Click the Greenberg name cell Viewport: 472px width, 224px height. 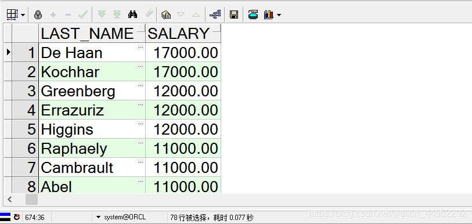[92, 91]
